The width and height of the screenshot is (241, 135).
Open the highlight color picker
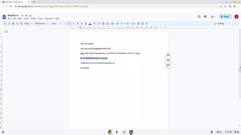pyautogui.click(x=94, y=24)
